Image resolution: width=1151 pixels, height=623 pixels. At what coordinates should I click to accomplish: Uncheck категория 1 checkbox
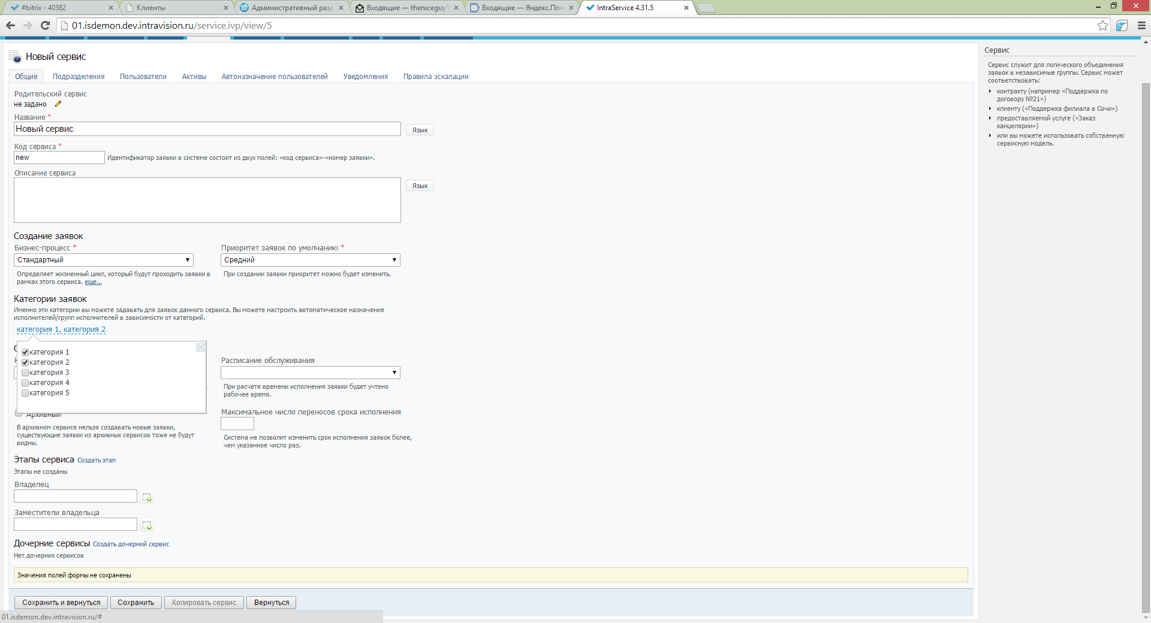click(25, 352)
